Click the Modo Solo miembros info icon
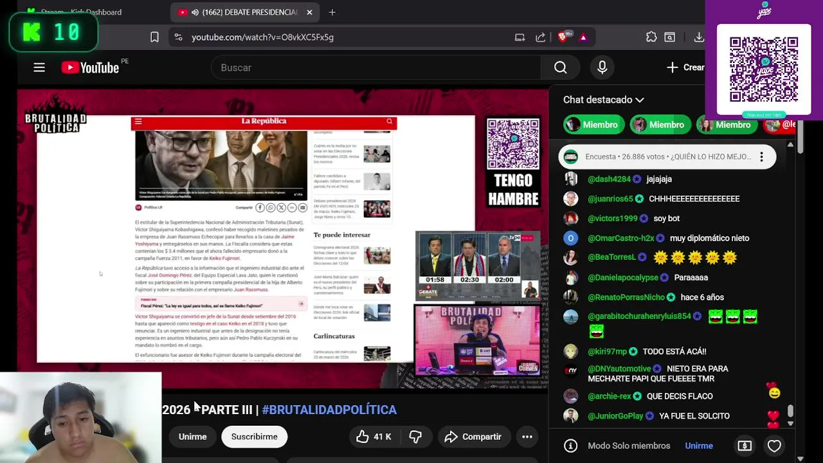823x463 pixels. 570,446
